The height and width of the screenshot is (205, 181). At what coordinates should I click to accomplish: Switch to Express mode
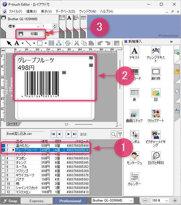coord(36,201)
